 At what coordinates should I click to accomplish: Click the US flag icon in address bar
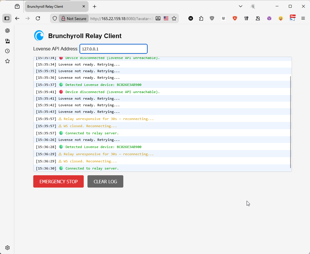[166, 18]
